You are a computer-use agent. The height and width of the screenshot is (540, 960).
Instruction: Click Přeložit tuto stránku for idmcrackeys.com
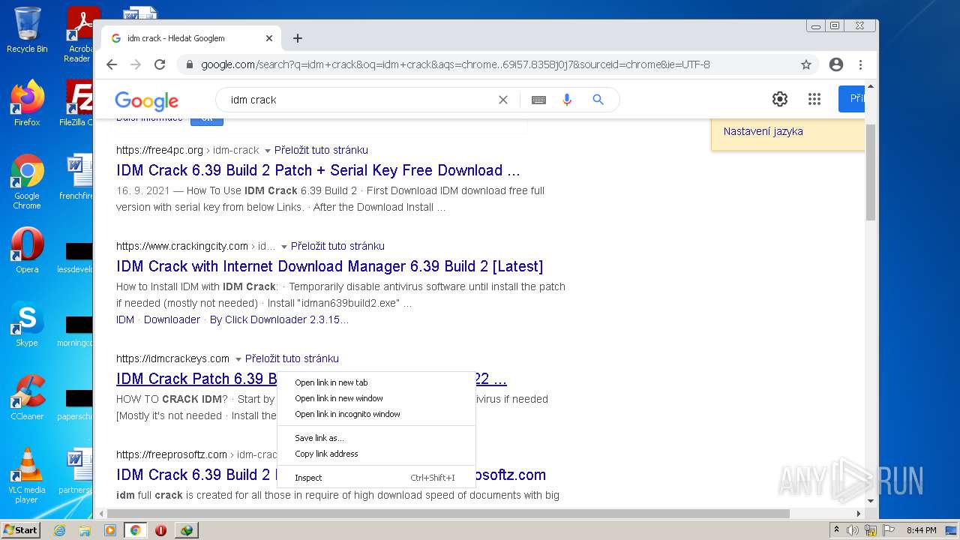coord(292,358)
